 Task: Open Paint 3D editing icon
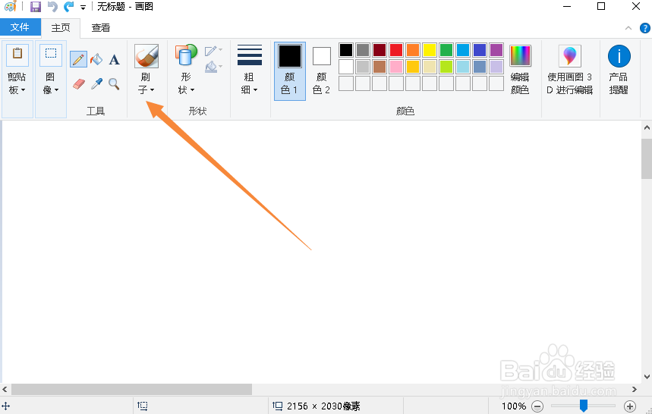570,56
